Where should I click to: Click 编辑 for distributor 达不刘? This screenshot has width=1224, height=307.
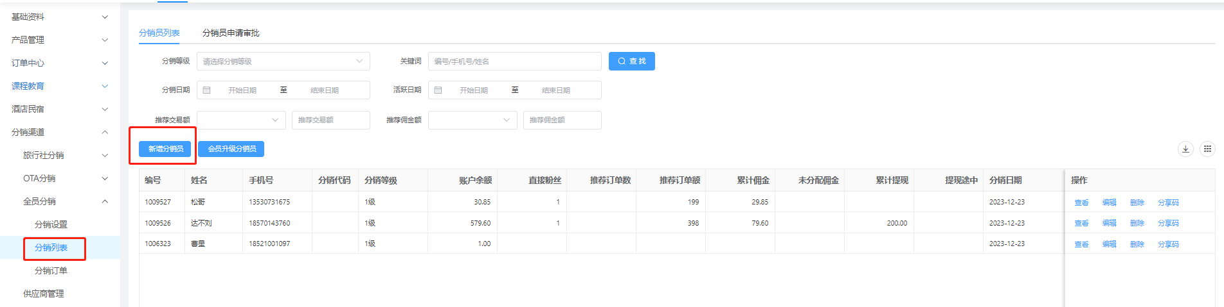tap(1109, 223)
